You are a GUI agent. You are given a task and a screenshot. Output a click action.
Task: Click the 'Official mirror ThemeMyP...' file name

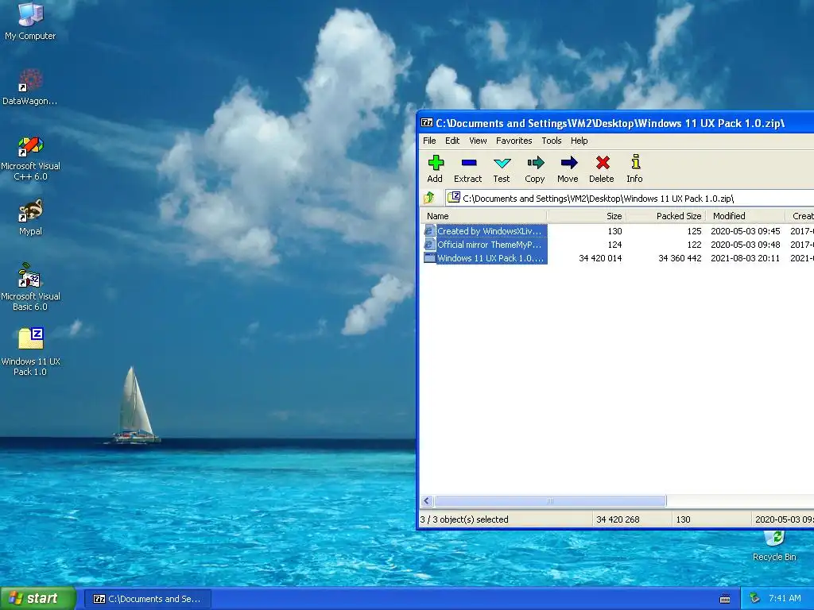tap(489, 245)
